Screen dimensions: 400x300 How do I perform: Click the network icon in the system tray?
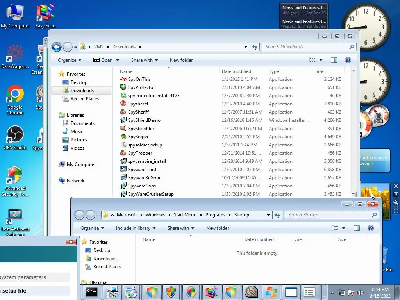point(341,293)
